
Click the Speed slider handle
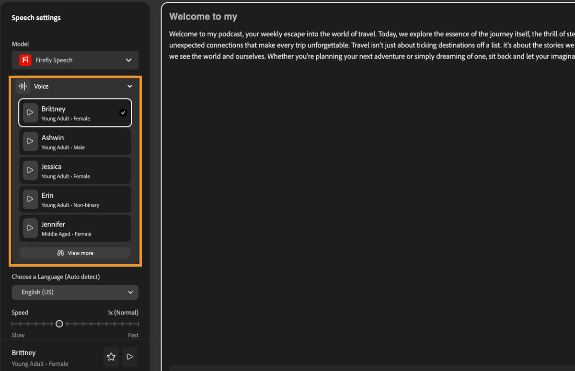click(x=59, y=324)
